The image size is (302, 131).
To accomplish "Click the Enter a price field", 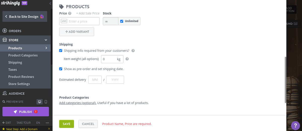I will 83,21.
